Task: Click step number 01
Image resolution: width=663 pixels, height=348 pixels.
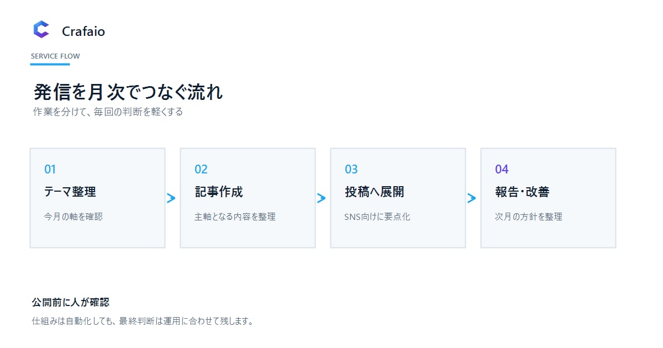Action: coord(50,169)
